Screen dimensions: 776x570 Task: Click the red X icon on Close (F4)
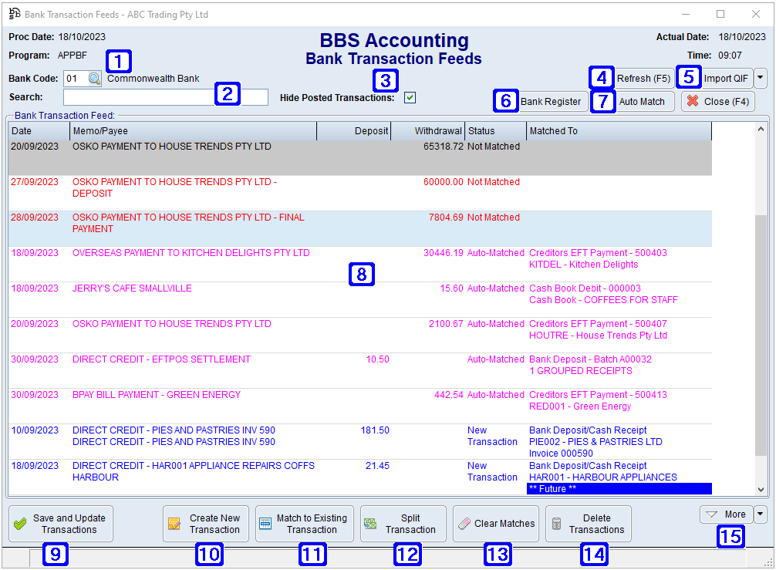tap(693, 101)
